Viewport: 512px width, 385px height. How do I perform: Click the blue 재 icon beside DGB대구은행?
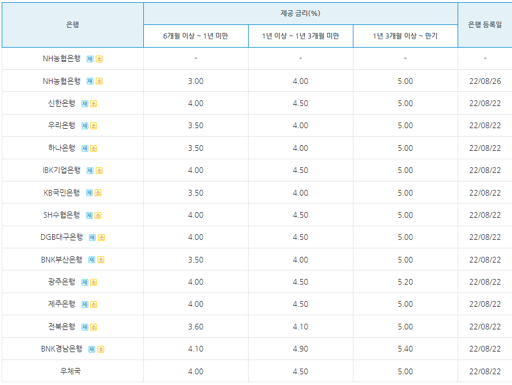[x=92, y=238]
